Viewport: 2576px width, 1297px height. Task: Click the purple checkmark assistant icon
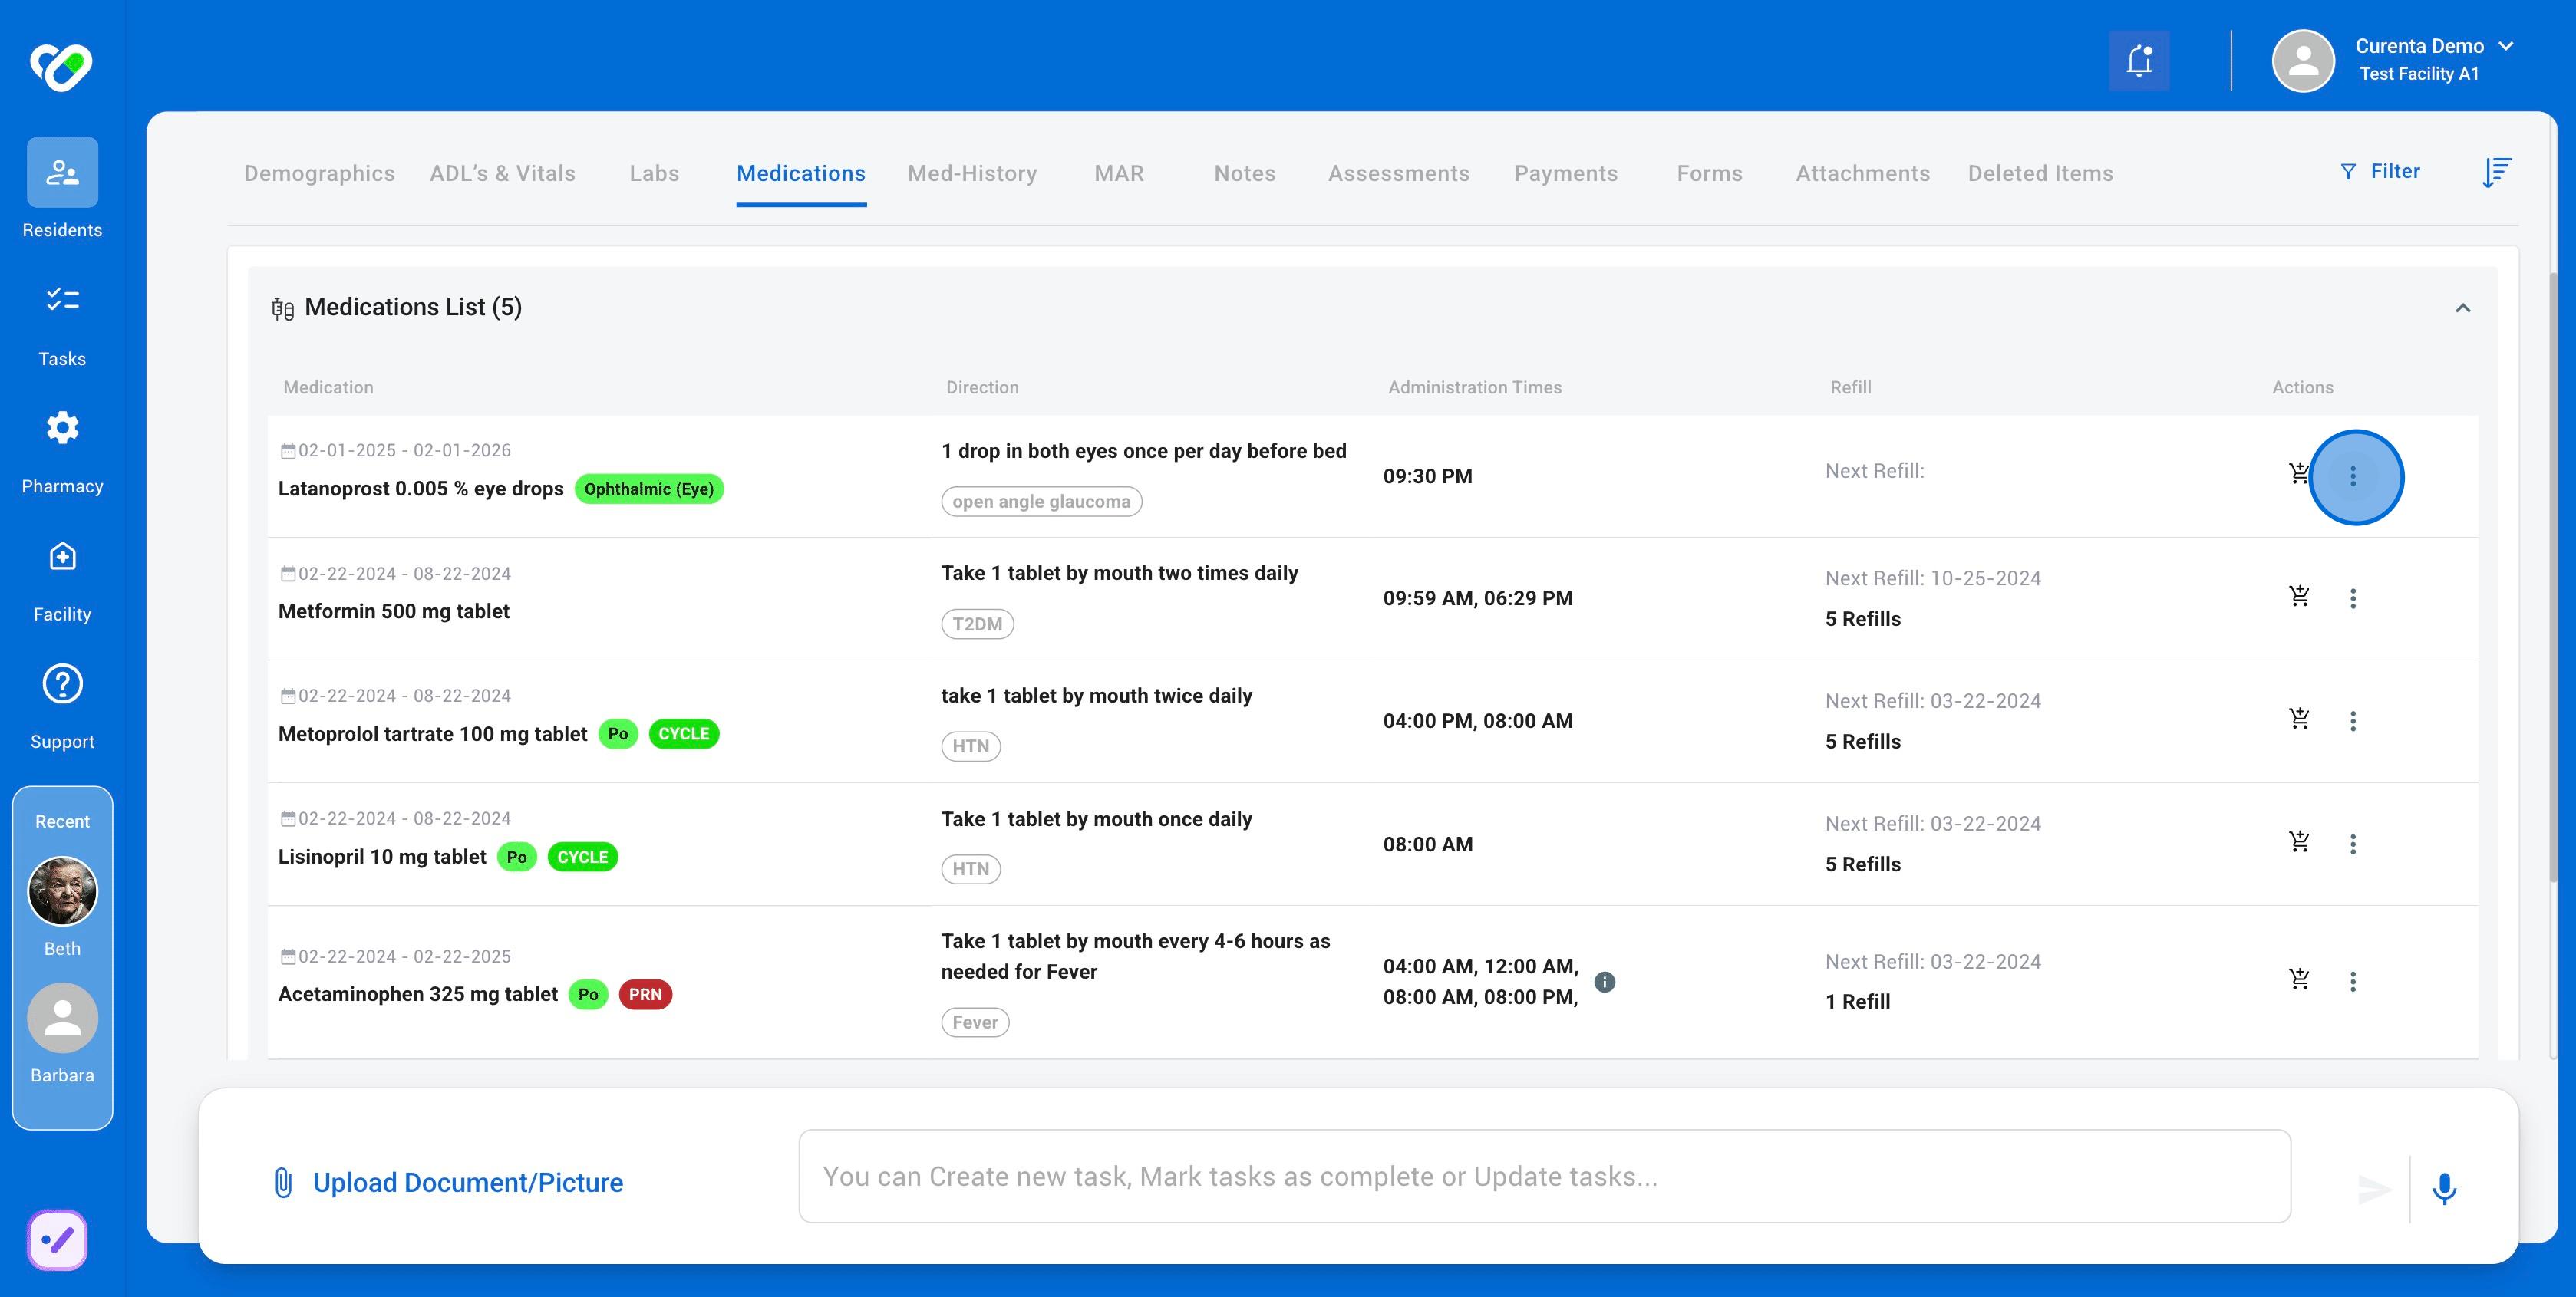58,1240
